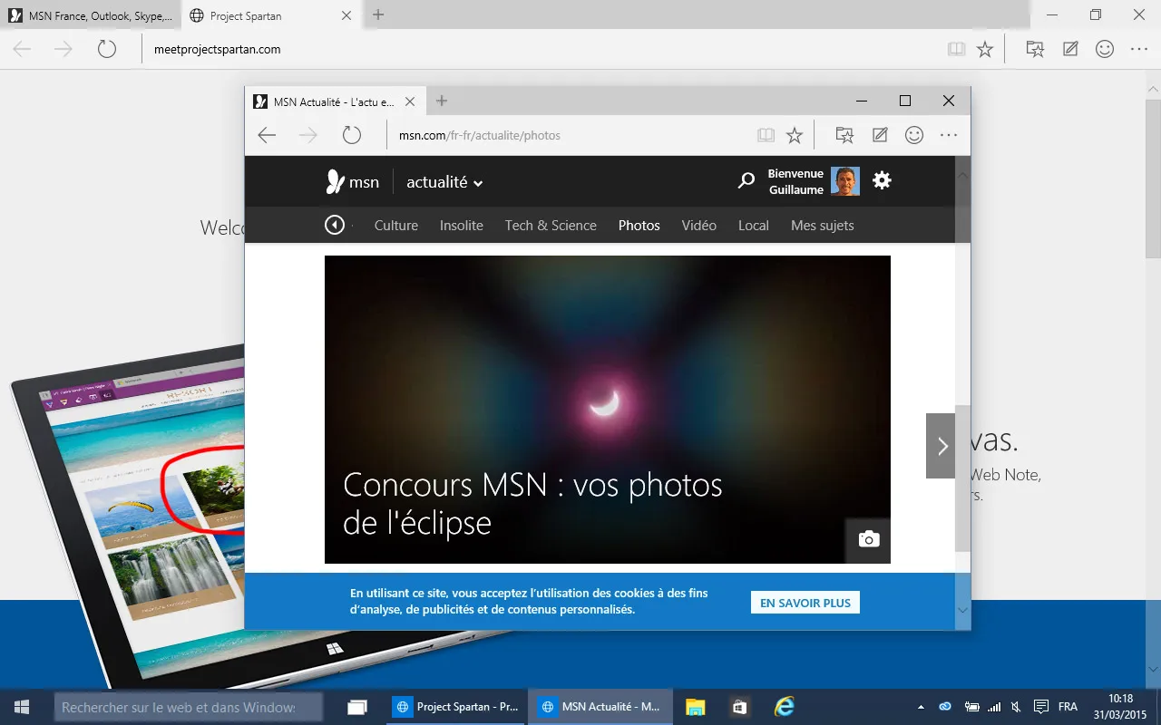The height and width of the screenshot is (725, 1161).
Task: Open the Concours MSN eclipse photos headline
Action: coord(532,504)
